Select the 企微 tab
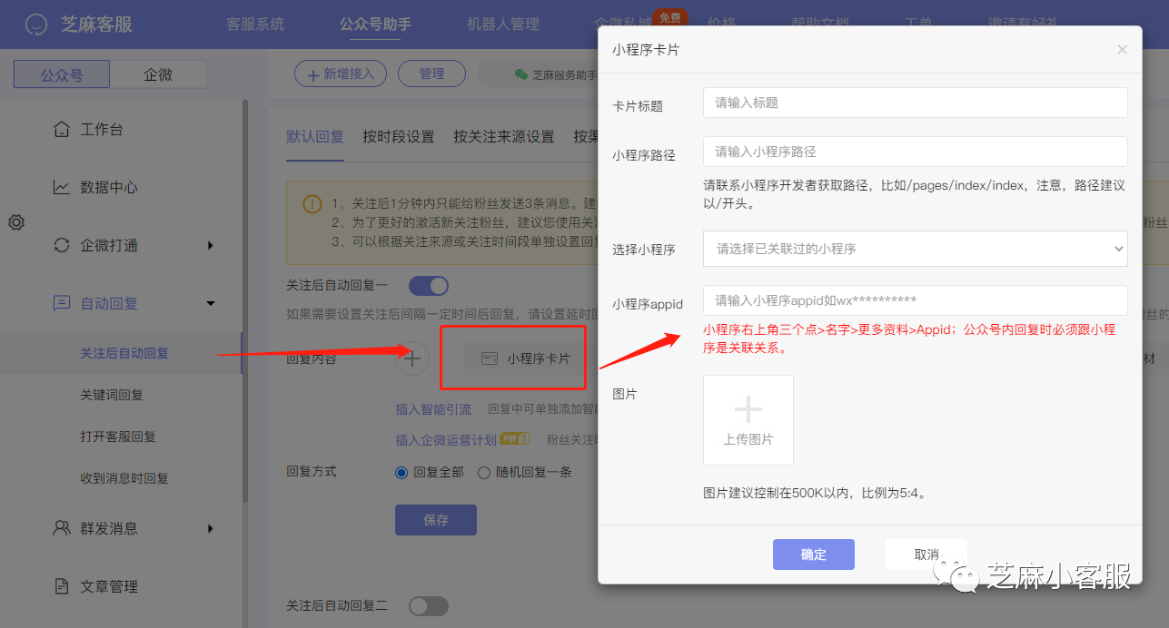1169x628 pixels. (x=158, y=74)
